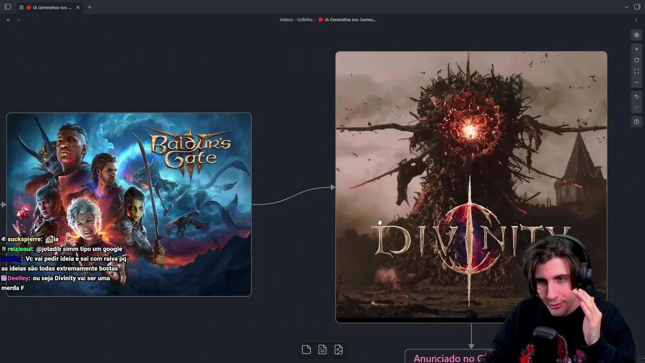The height and width of the screenshot is (363, 645).
Task: Zoom canvas to fit all cards
Action: point(636,71)
